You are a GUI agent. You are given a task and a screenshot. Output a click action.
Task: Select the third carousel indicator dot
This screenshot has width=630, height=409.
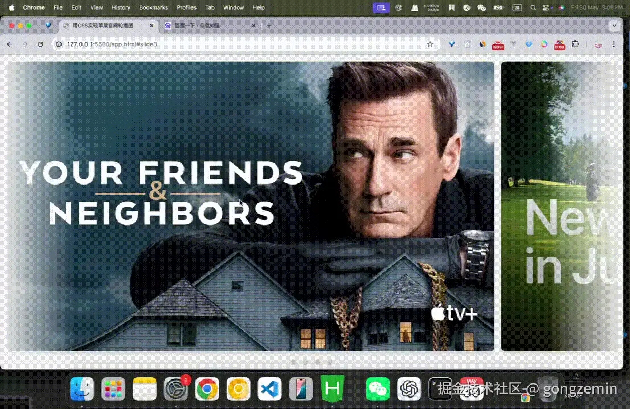(x=317, y=362)
